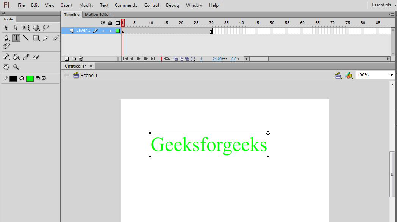Screen dimensions: 397x222
Task: Select the Rectangle tool
Action: click(x=36, y=38)
